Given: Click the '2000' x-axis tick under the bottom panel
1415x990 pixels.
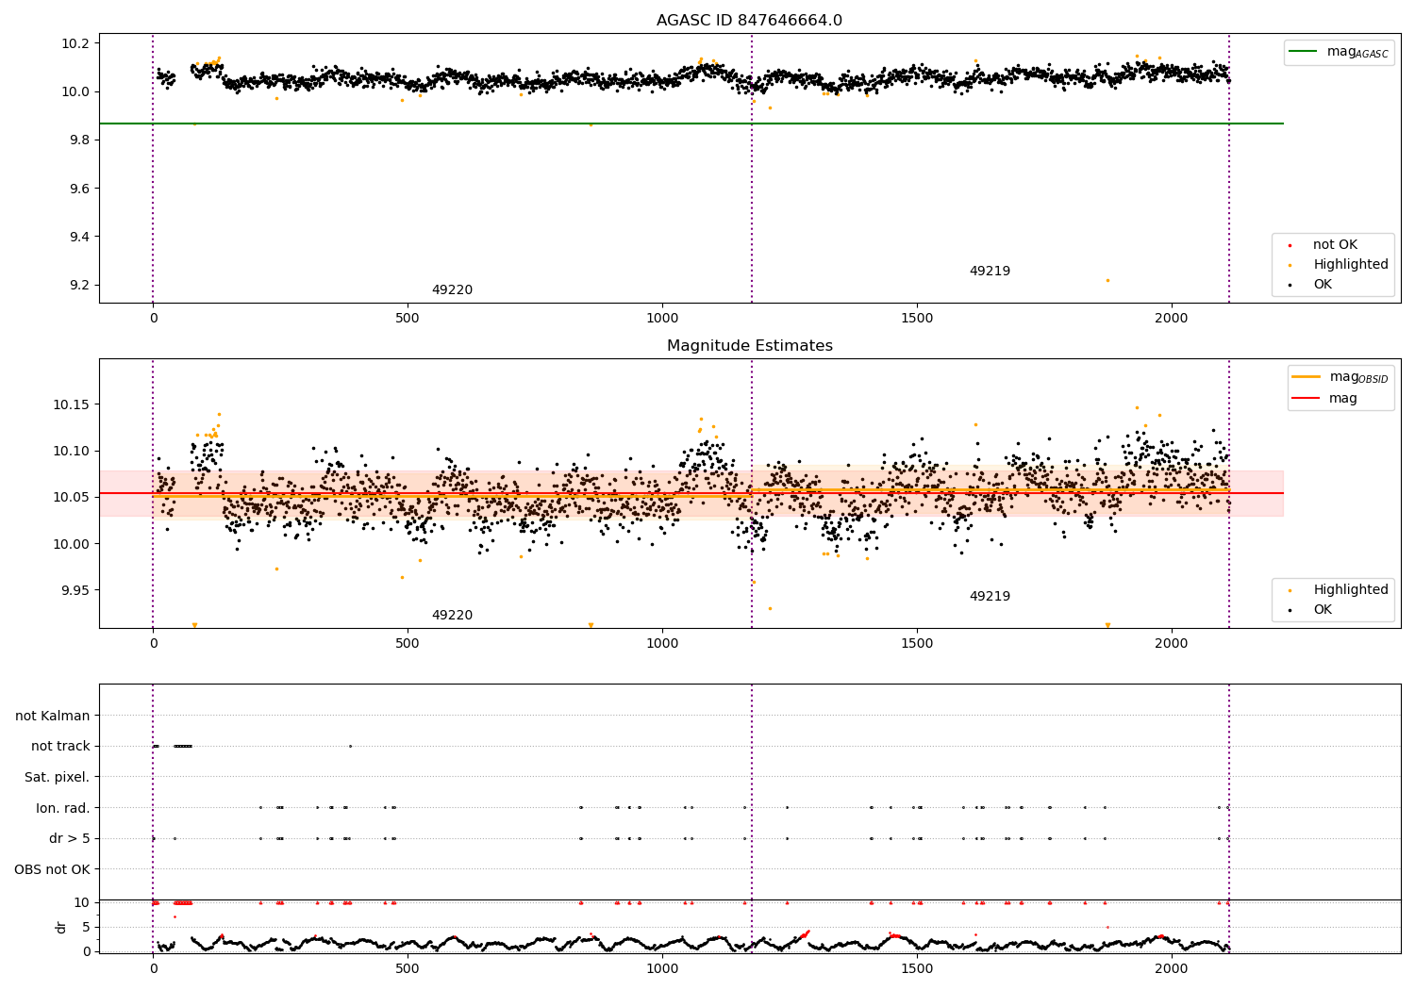Looking at the screenshot, I should click(1172, 968).
